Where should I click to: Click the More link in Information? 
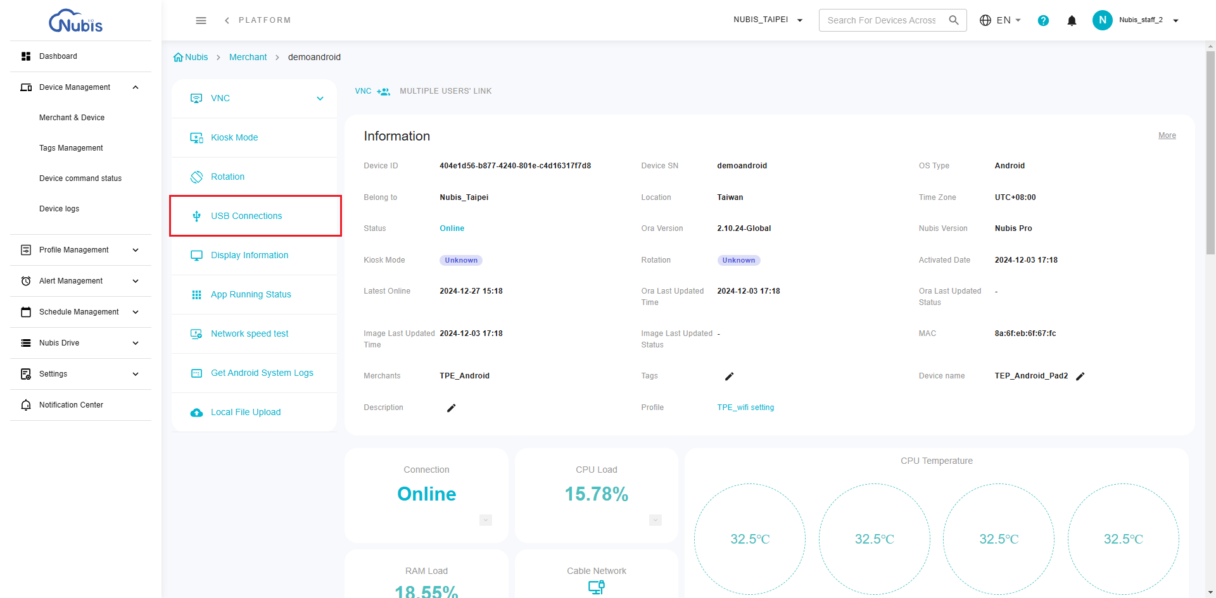click(x=1167, y=135)
